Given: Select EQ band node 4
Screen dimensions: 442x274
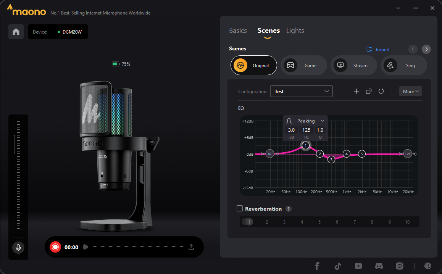Looking at the screenshot, I should click(347, 154).
